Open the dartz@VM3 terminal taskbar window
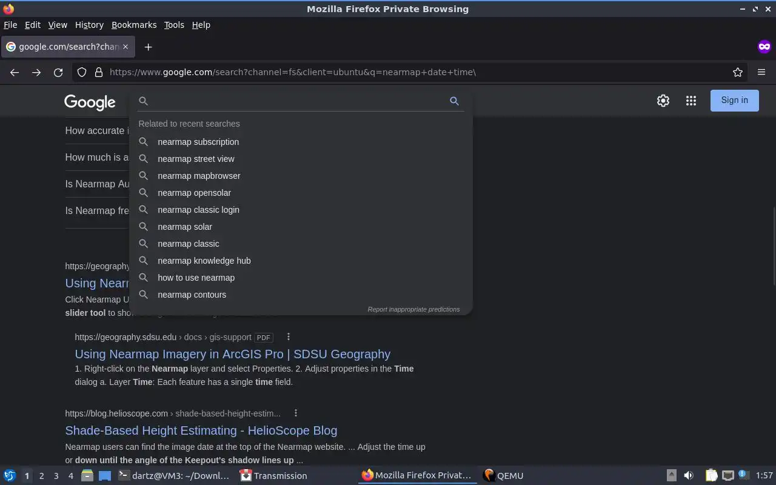Screen dimensions: 776x485 tap(174, 476)
